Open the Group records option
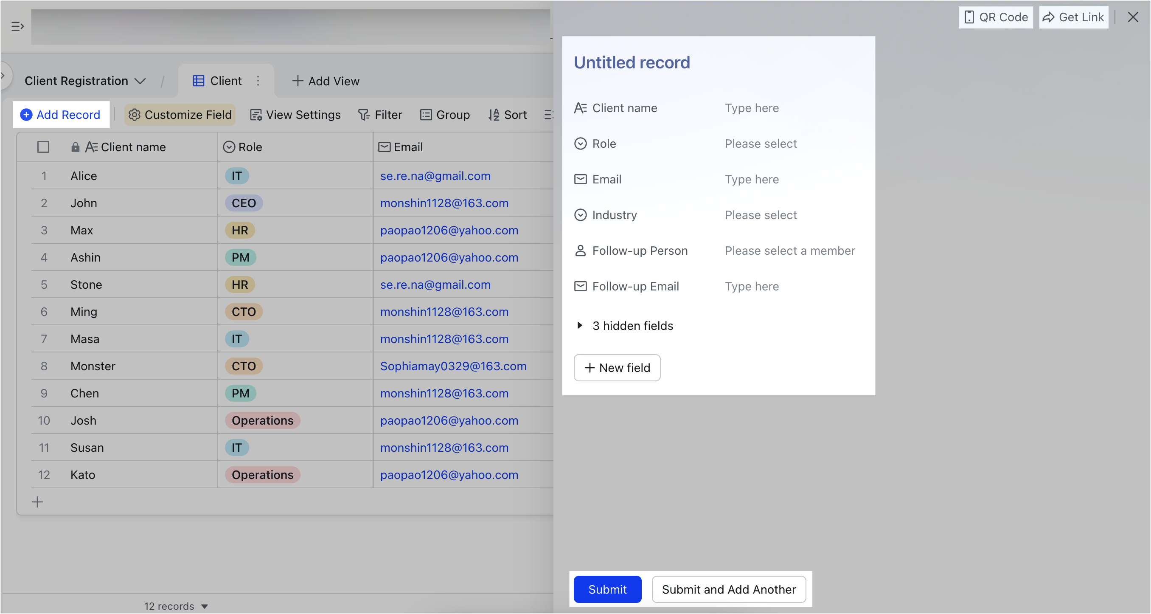 click(445, 115)
